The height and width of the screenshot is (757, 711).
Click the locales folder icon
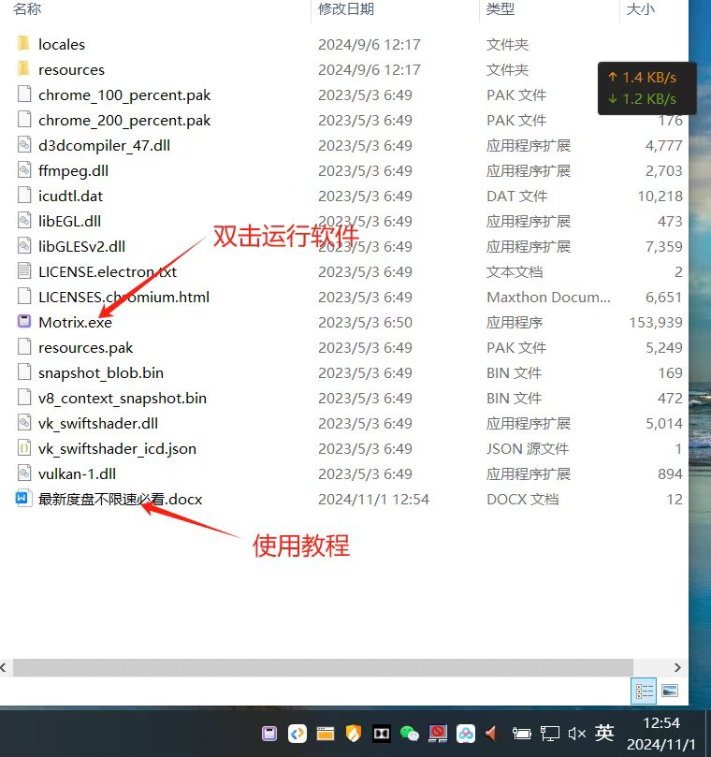[23, 44]
